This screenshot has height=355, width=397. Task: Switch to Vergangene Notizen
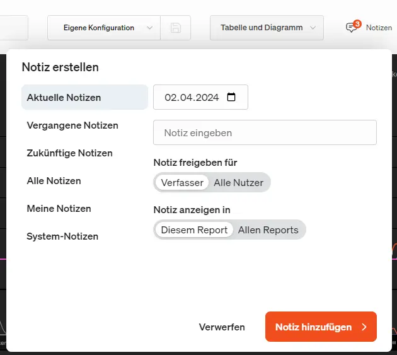(72, 125)
